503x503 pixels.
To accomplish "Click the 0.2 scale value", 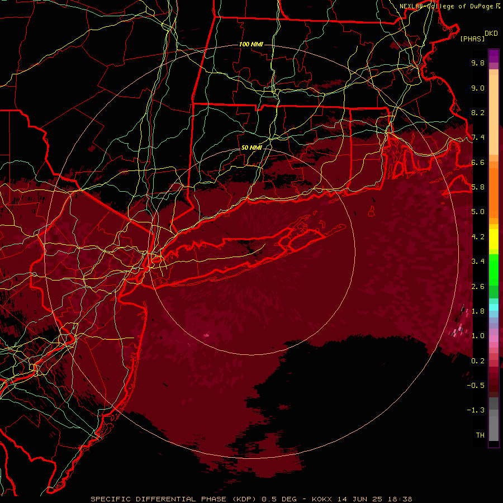I will click(x=478, y=361).
